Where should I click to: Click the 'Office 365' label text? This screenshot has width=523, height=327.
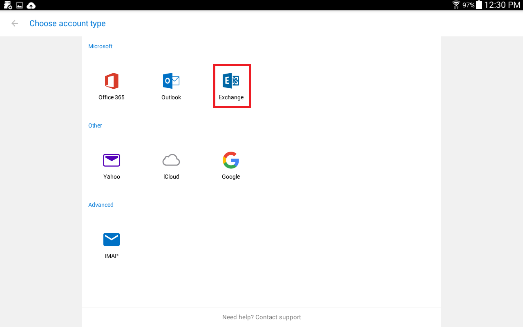coord(112,97)
